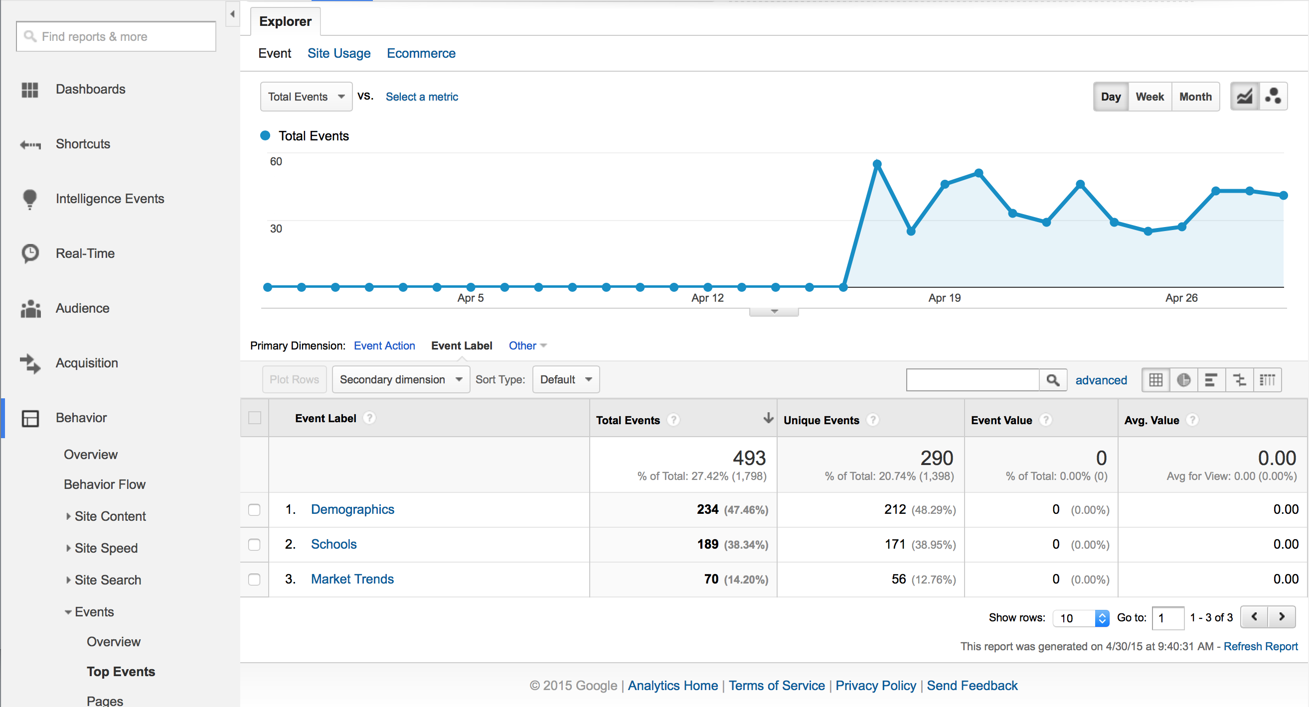Check the Market Trends row checkbox
Screen dimensions: 1309x707
[254, 579]
